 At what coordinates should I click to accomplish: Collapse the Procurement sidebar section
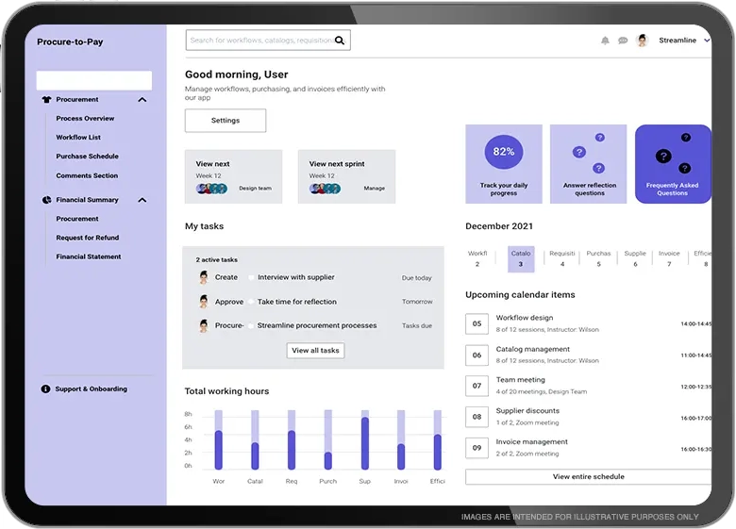pos(142,99)
